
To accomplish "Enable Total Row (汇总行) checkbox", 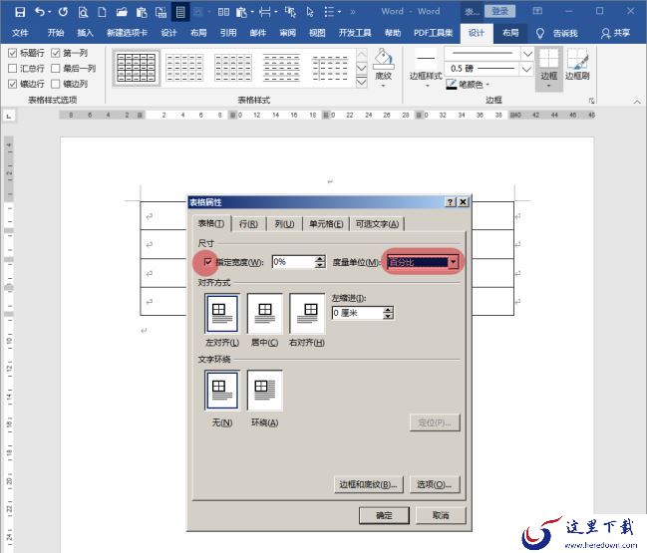I will [13, 68].
